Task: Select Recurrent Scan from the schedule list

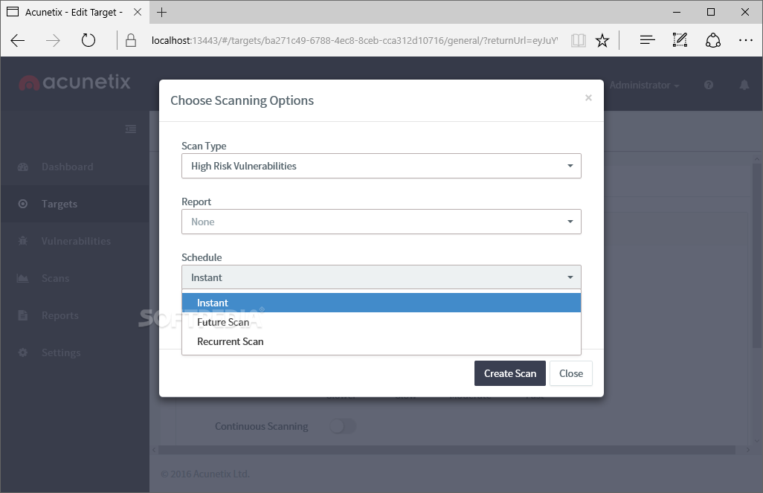Action: pos(381,341)
